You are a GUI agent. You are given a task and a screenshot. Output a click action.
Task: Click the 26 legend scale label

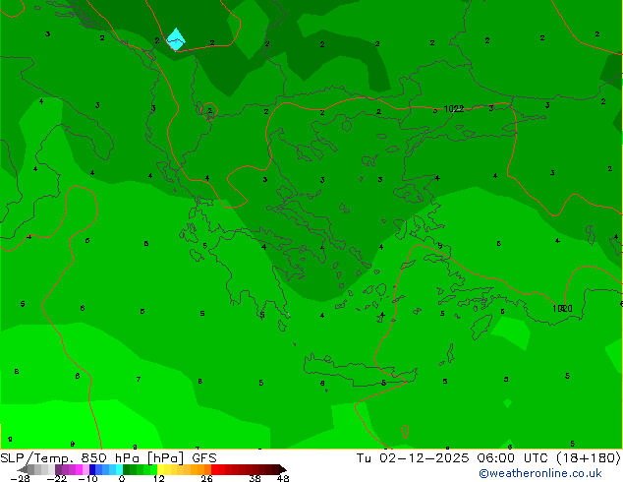206,478
